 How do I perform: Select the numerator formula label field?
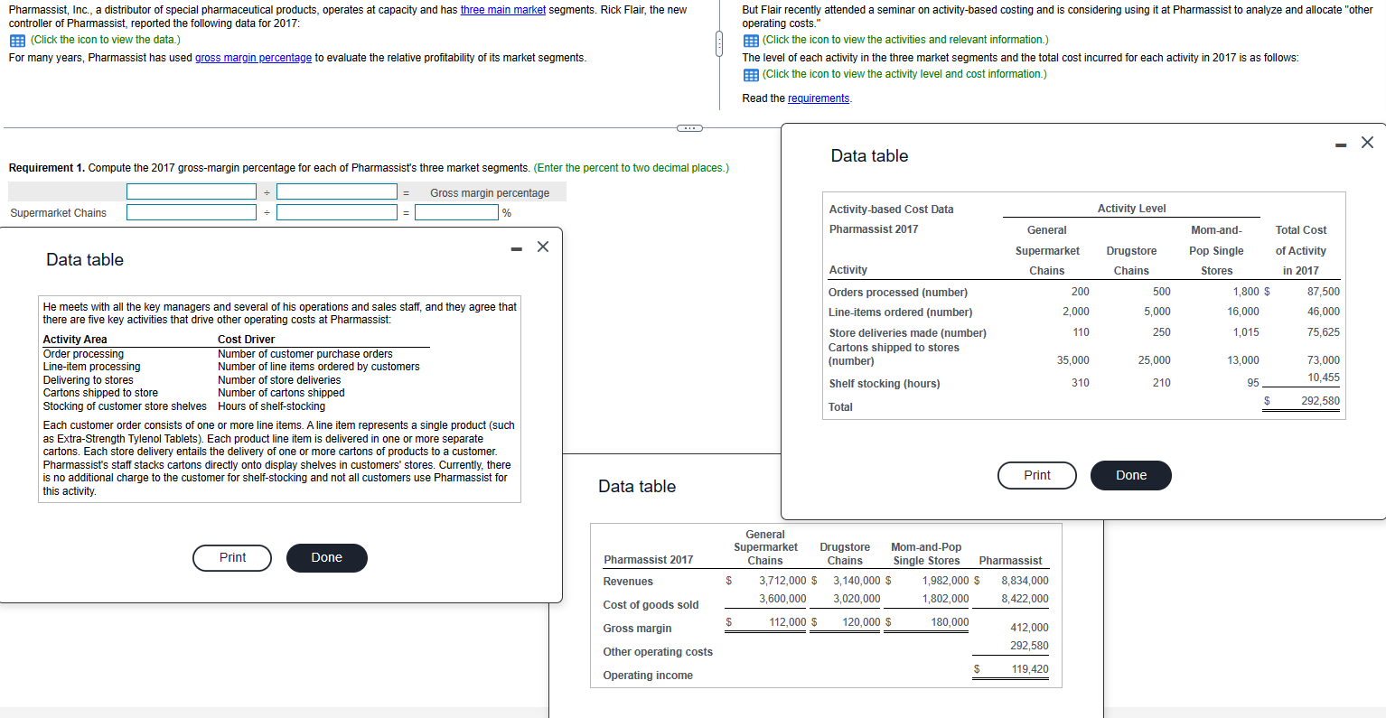pos(192,191)
